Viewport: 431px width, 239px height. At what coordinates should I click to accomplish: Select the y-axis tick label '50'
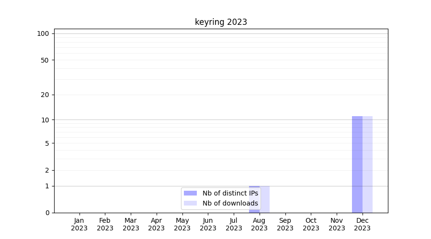pyautogui.click(x=45, y=60)
